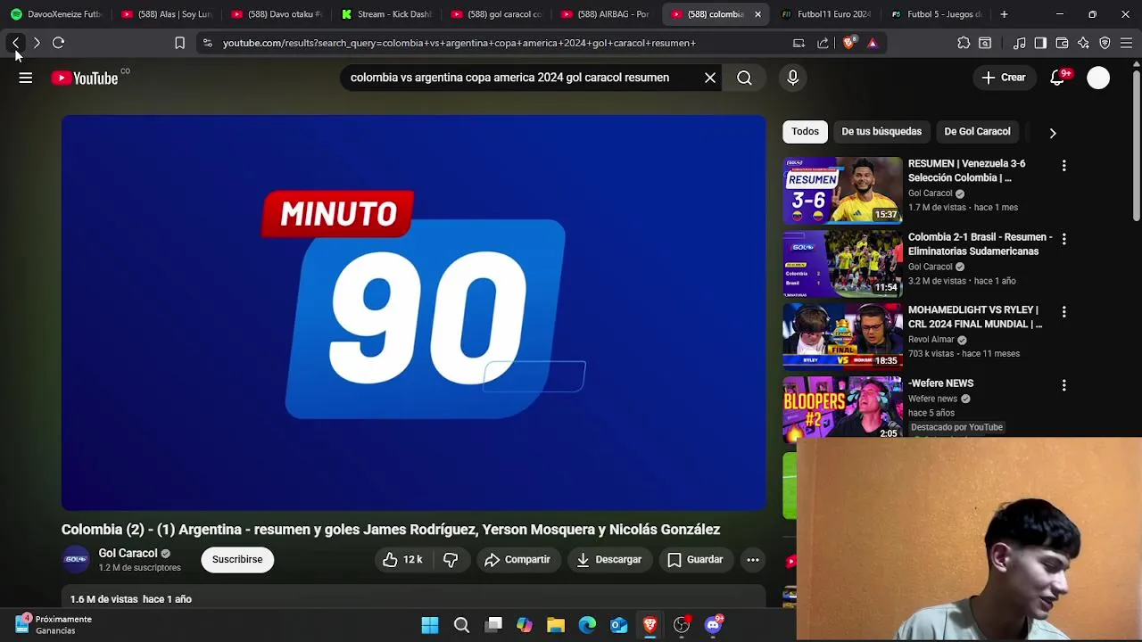Open Brave VPN shield icon
The image size is (1142, 642).
[1105, 43]
